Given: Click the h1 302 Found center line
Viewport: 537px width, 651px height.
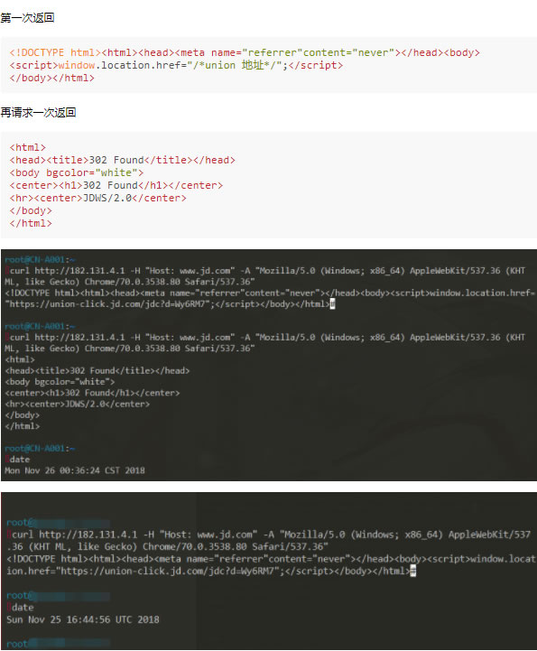Looking at the screenshot, I should tap(116, 185).
